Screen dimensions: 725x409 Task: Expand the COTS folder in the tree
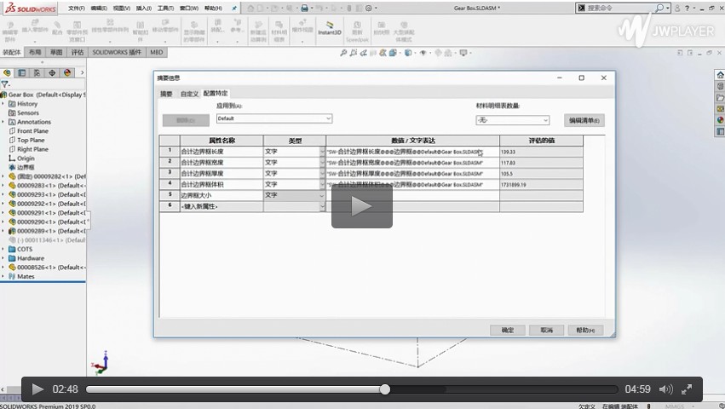(x=3, y=249)
